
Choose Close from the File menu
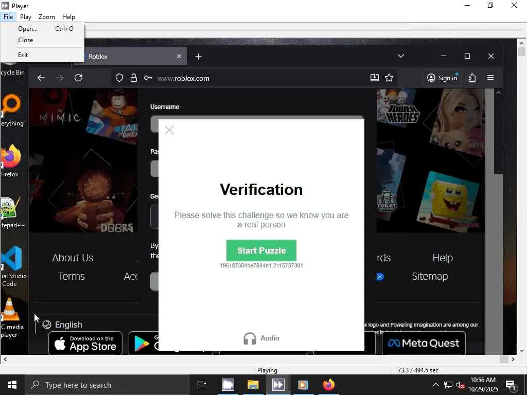point(43,40)
